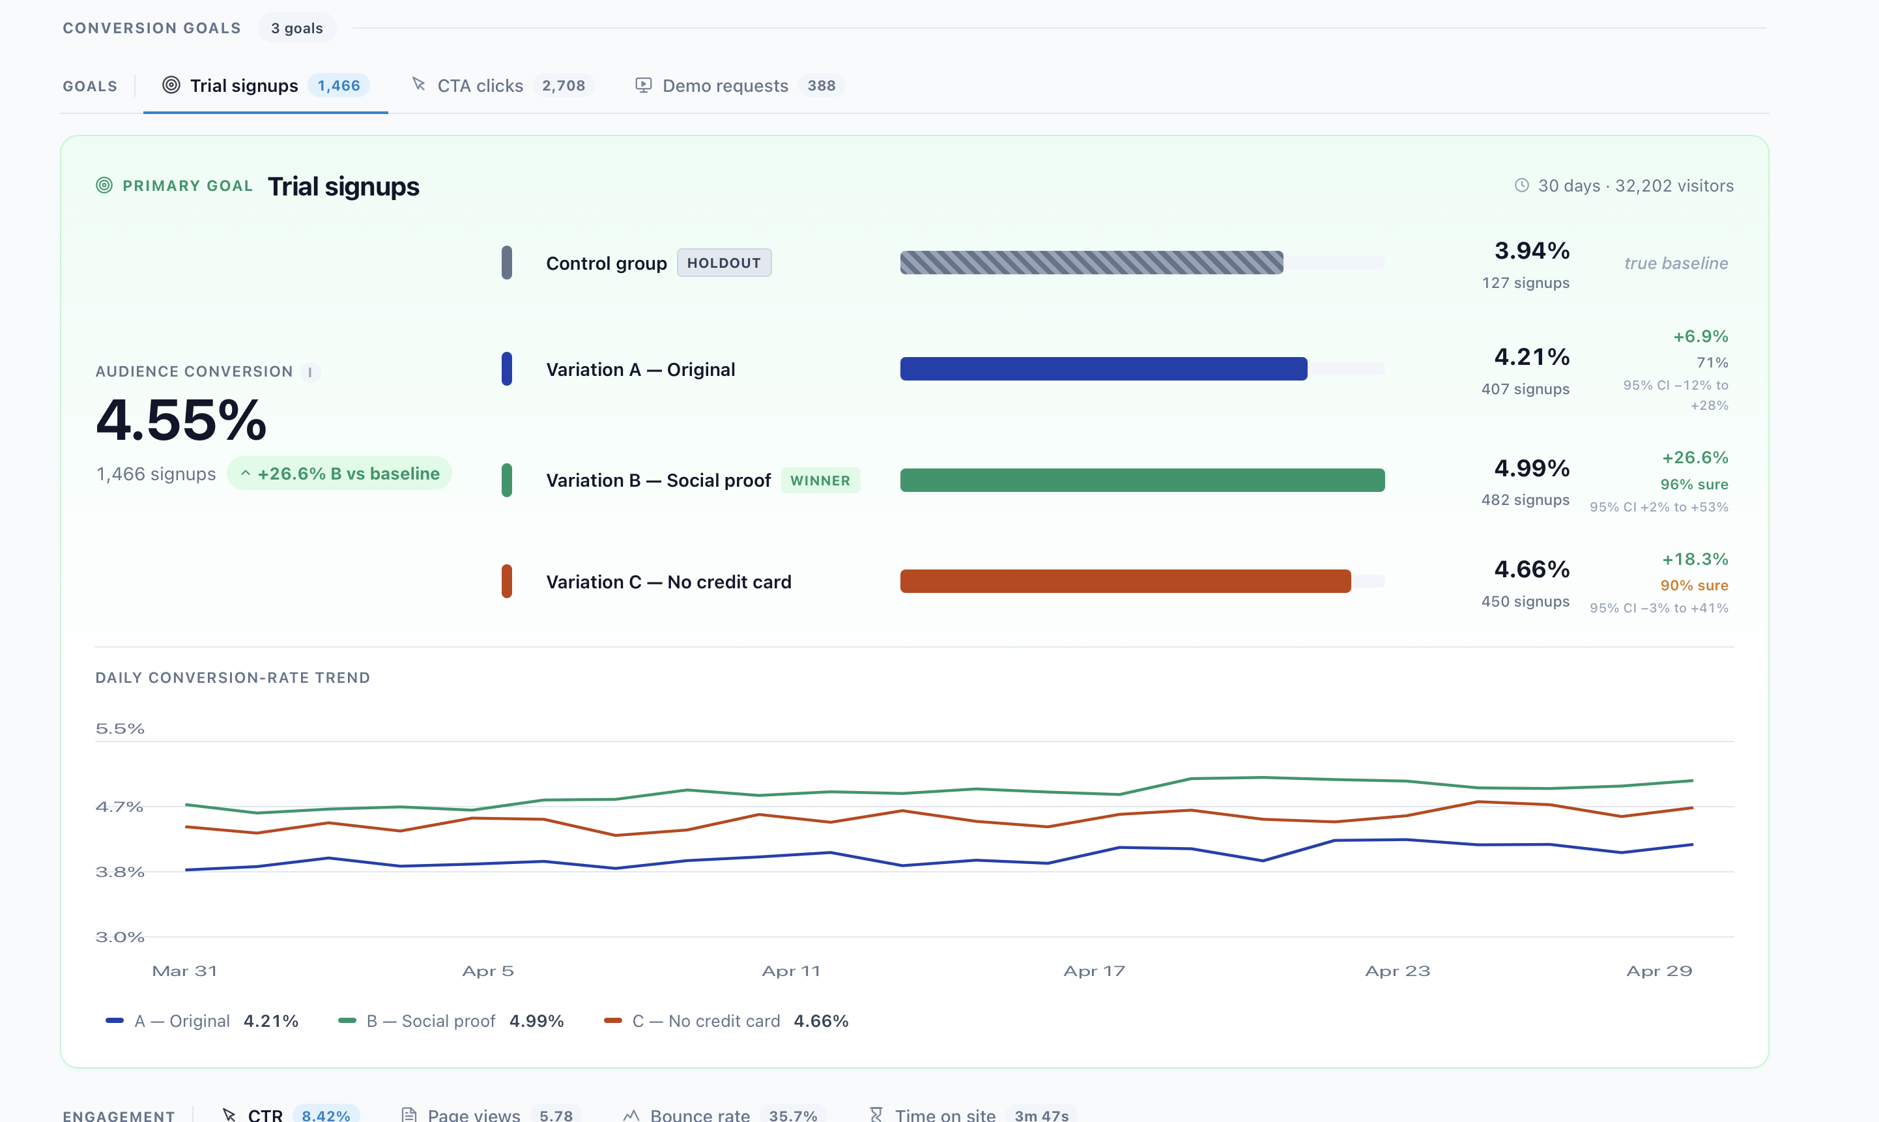This screenshot has height=1122, width=1879.
Task: Open the Demo requests tab
Action: 739,85
